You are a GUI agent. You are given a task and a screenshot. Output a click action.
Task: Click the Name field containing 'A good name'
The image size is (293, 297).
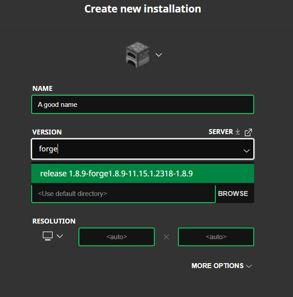(143, 105)
